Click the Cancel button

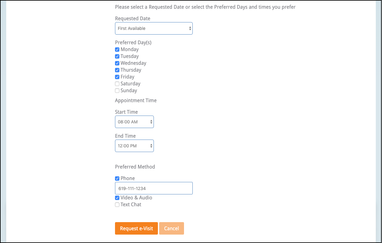(x=171, y=228)
